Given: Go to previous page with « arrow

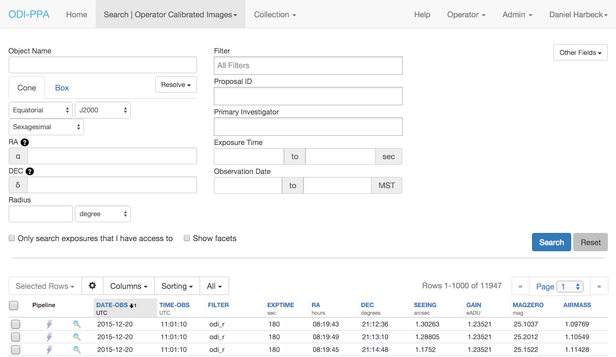Looking at the screenshot, I should point(520,286).
